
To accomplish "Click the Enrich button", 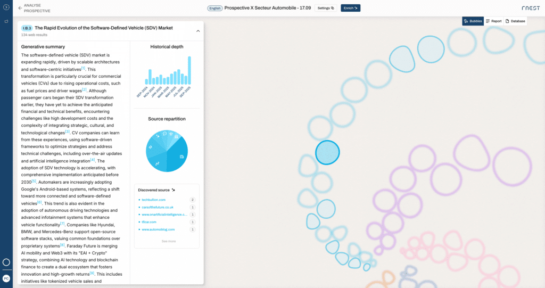I will [350, 8].
